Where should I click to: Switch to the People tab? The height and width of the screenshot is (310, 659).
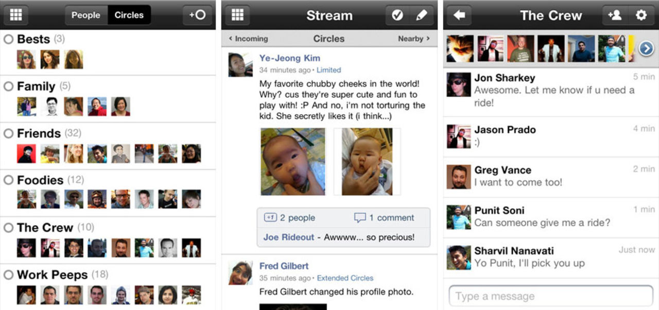pos(86,15)
